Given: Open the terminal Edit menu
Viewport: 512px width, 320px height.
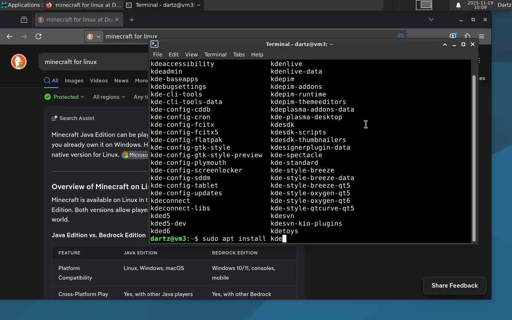Looking at the screenshot, I should (x=174, y=54).
